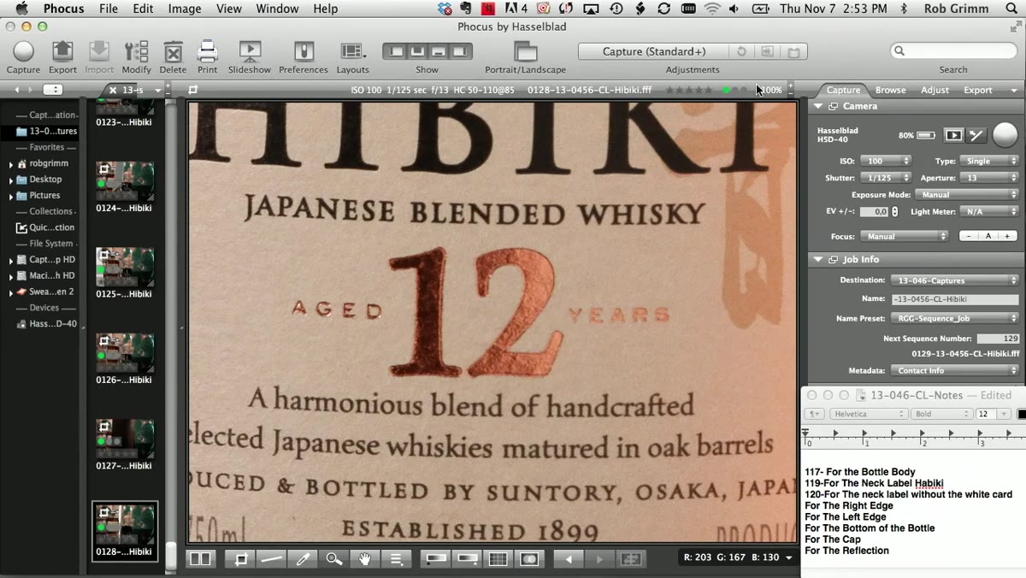Expand the Desktop folder in sidebar
This screenshot has height=578, width=1026.
tap(11, 180)
